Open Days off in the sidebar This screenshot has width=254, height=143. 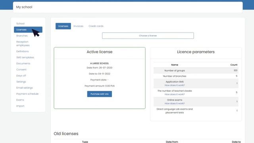[21, 75]
